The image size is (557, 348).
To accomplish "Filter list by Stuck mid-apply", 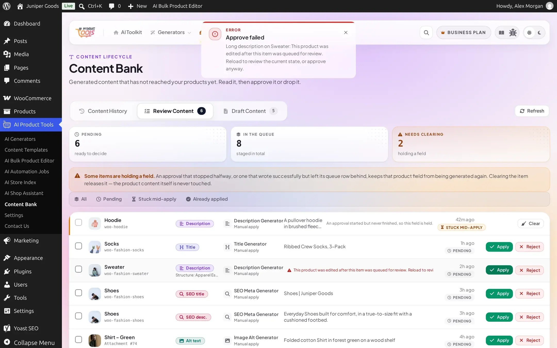I will click(x=154, y=199).
